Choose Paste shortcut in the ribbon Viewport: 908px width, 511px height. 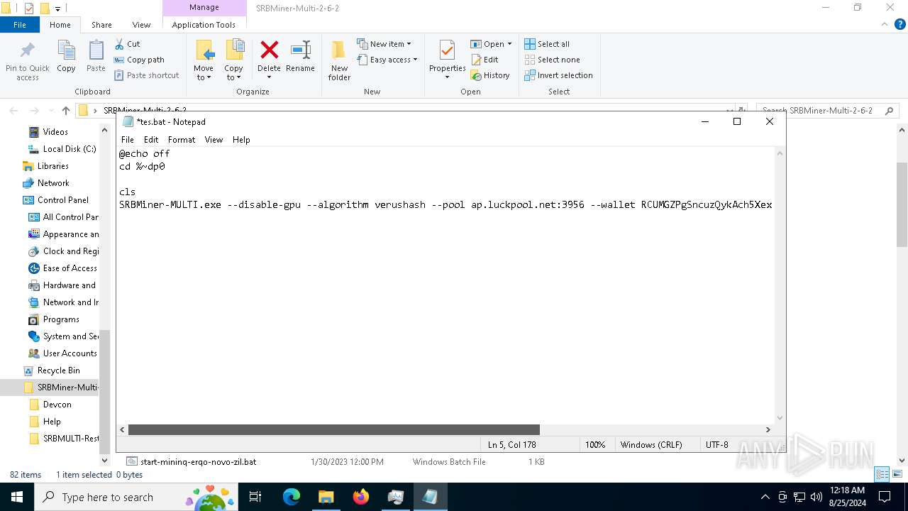click(147, 75)
